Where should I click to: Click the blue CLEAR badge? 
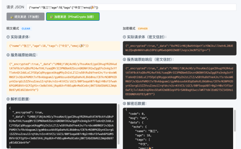(x=26, y=29)
